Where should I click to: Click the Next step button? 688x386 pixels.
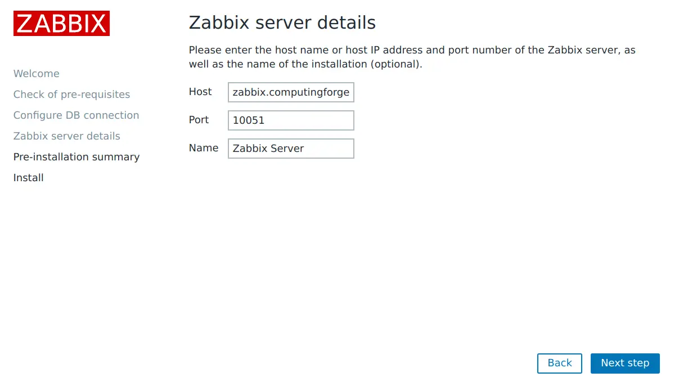coord(625,363)
